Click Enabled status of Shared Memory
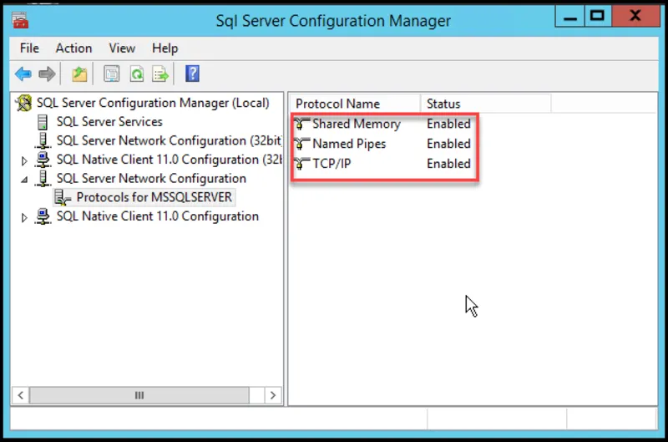Viewport: 668px width, 442px height. pyautogui.click(x=448, y=124)
